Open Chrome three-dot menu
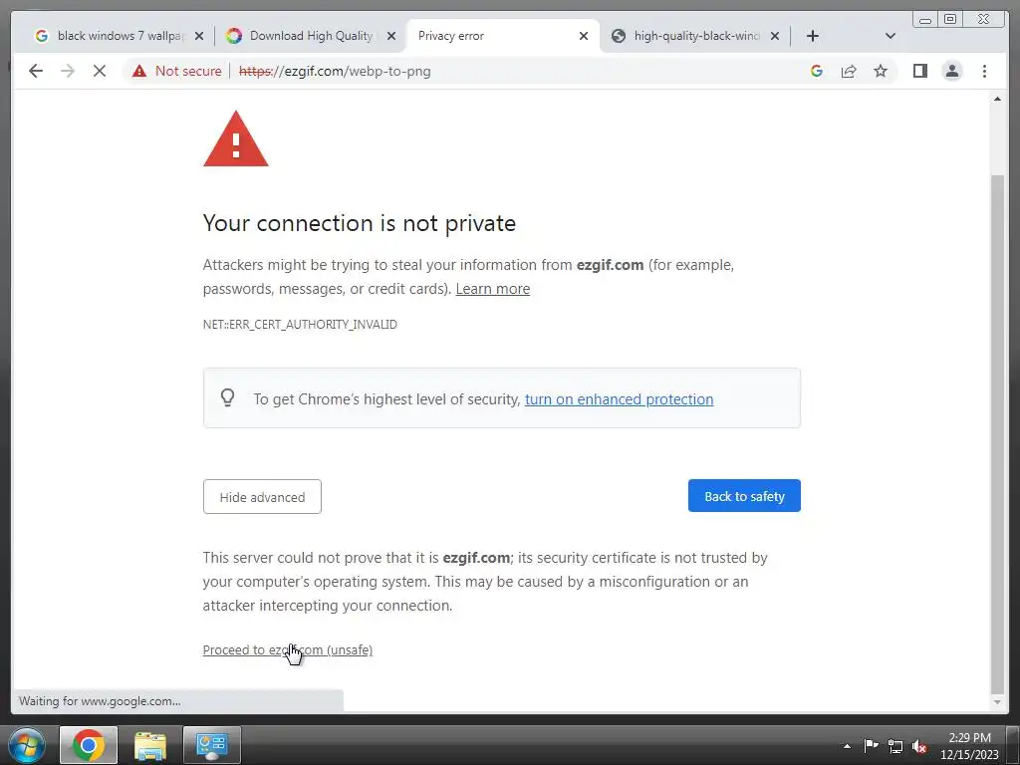This screenshot has width=1020, height=765. (984, 71)
